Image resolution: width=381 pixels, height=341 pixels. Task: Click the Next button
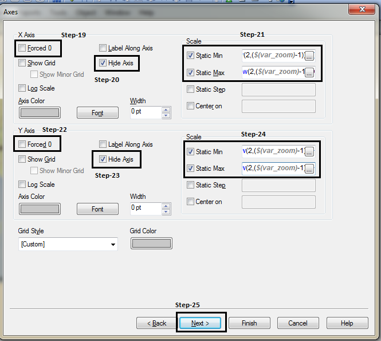coord(202,323)
